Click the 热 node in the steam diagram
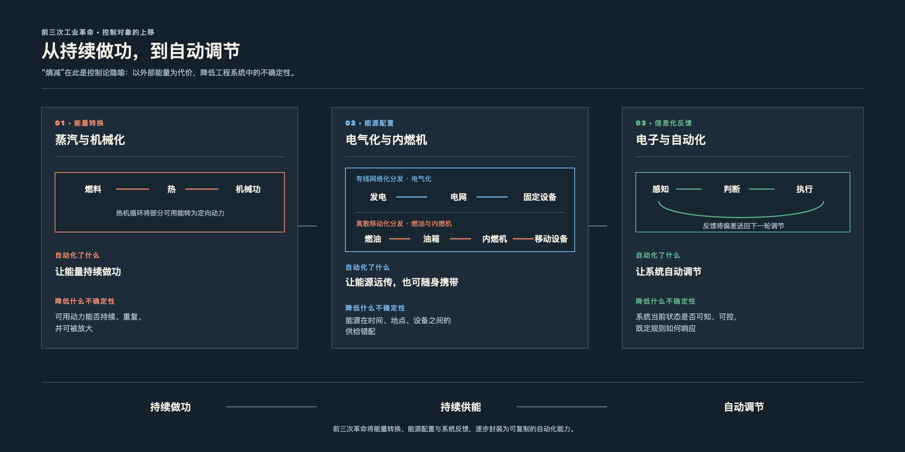This screenshot has width=905, height=452. (x=172, y=189)
